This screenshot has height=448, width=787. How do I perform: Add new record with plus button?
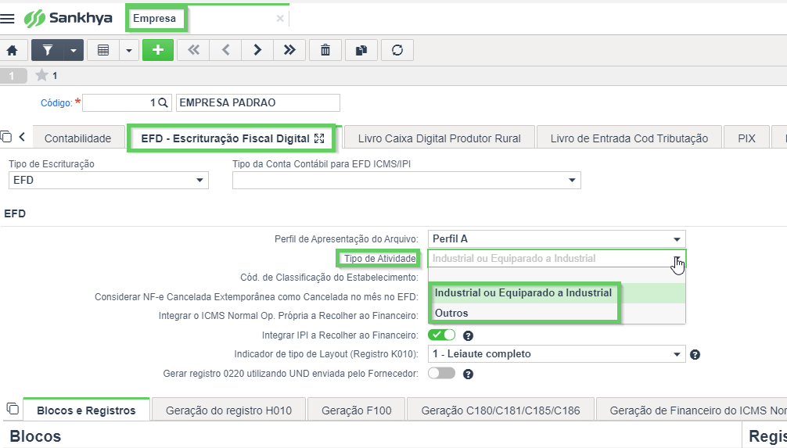tap(158, 50)
